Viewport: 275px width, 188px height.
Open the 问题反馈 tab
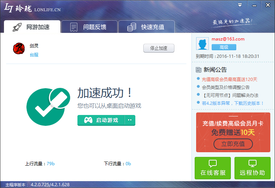(89, 27)
